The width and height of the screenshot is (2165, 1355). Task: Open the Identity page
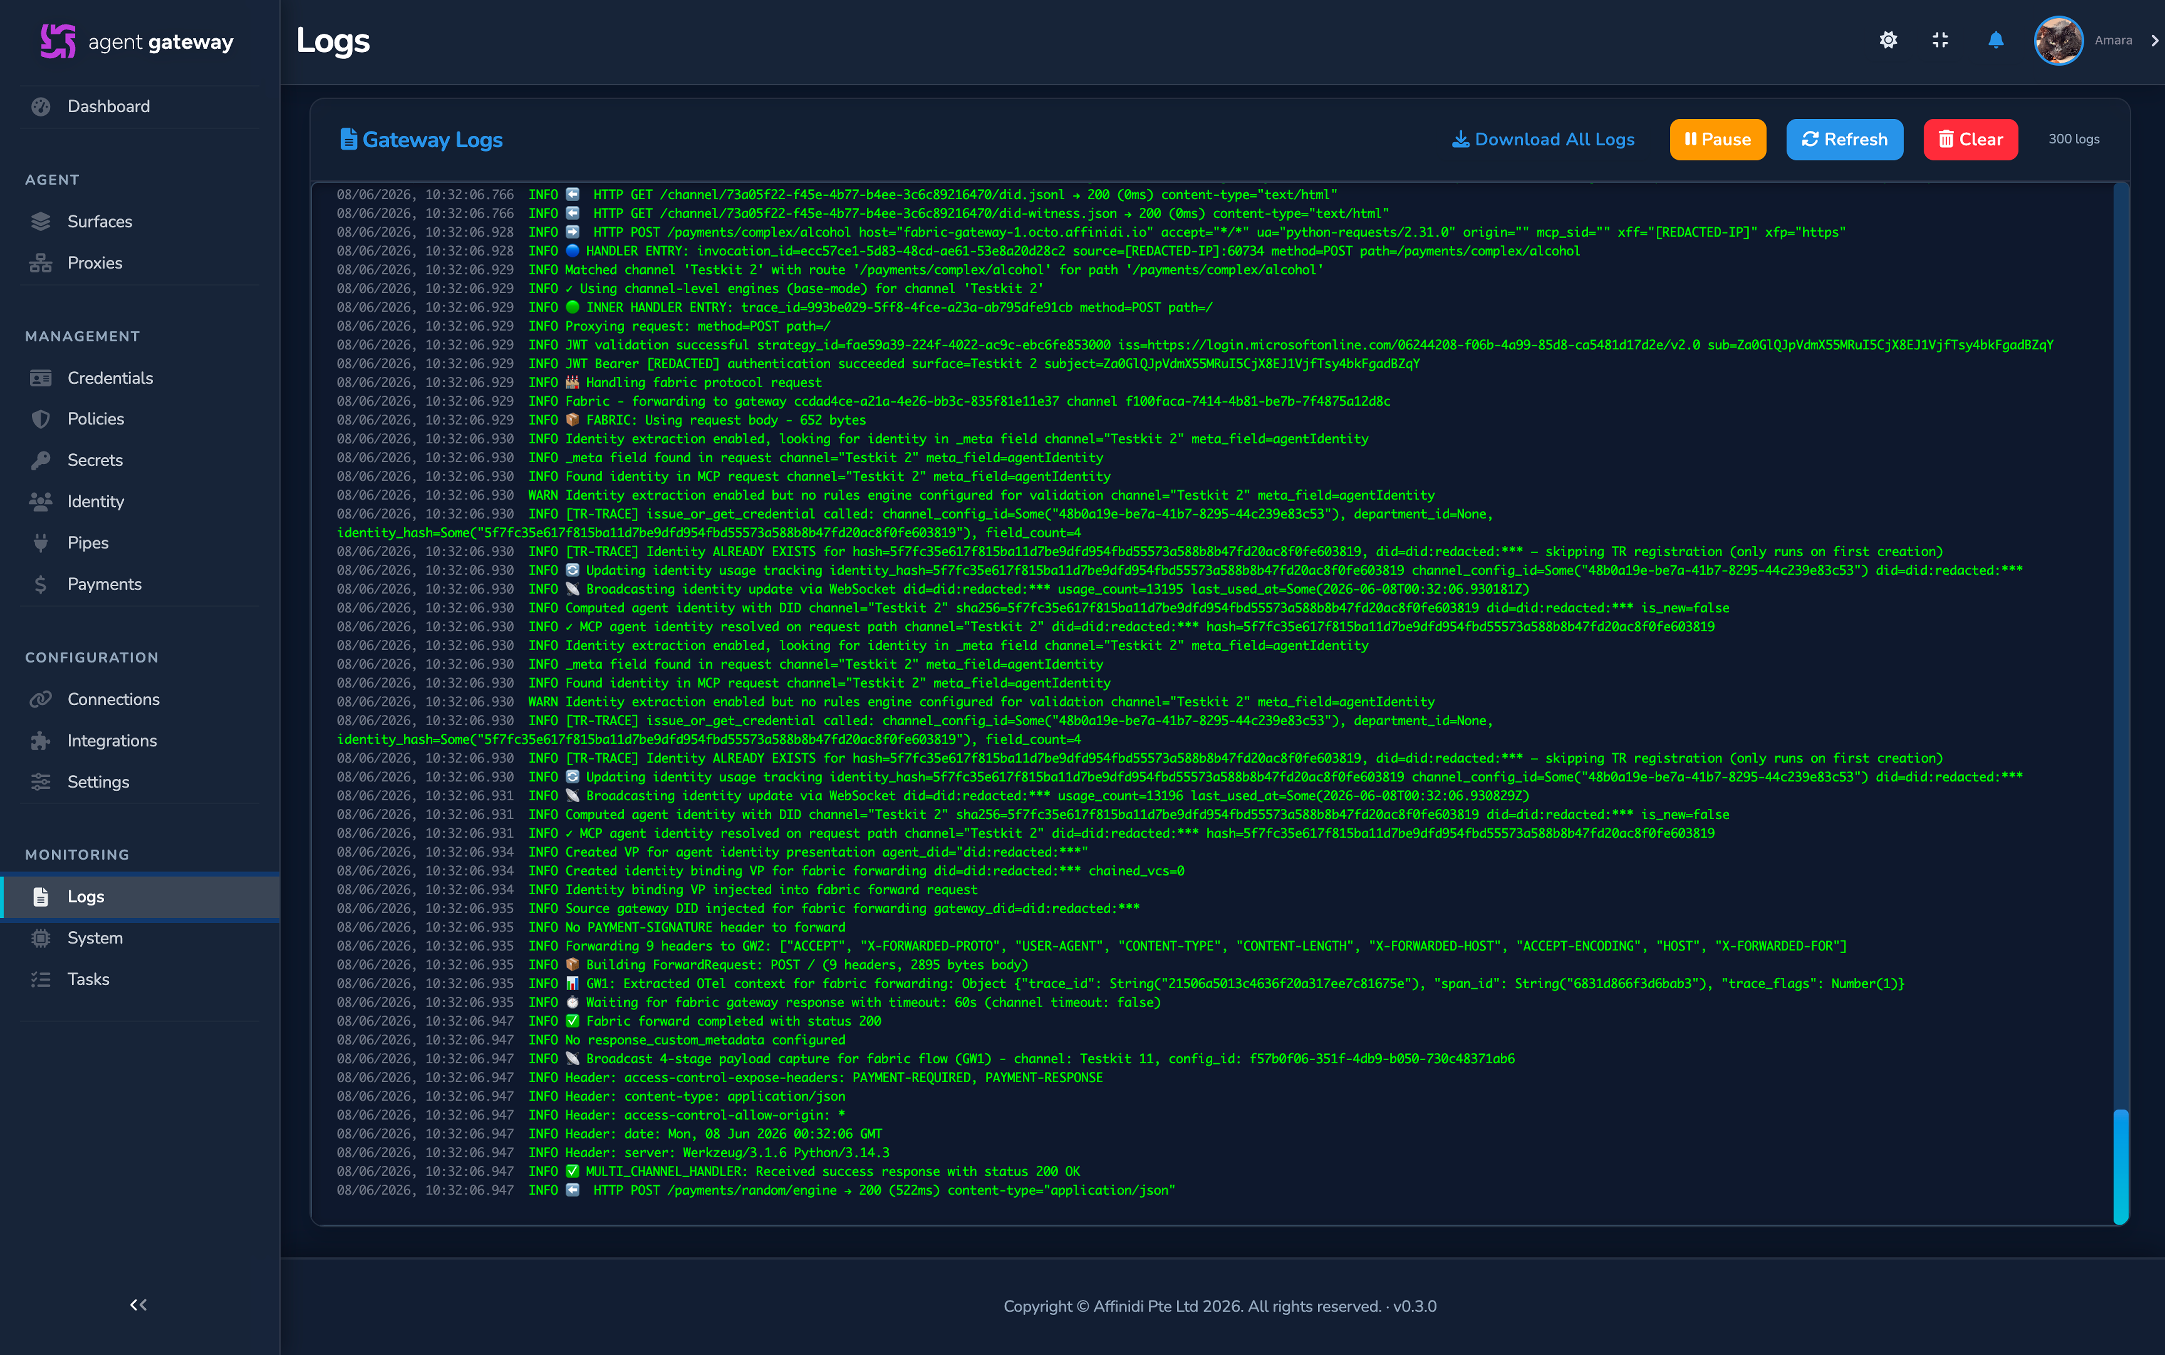coord(96,502)
